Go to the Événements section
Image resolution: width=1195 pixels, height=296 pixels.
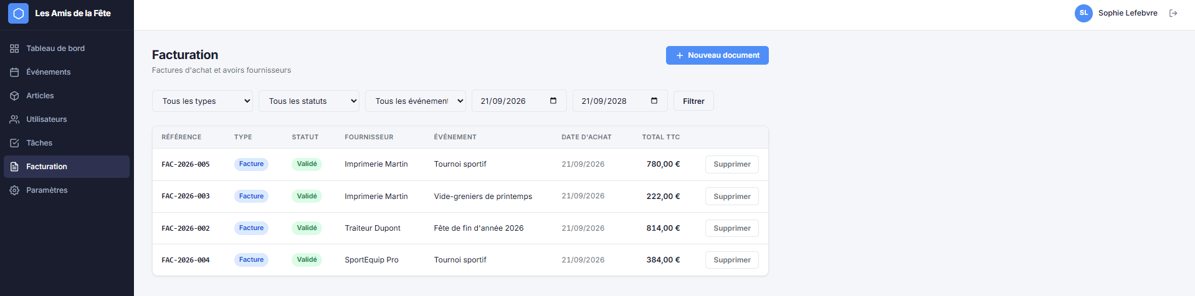67,72
